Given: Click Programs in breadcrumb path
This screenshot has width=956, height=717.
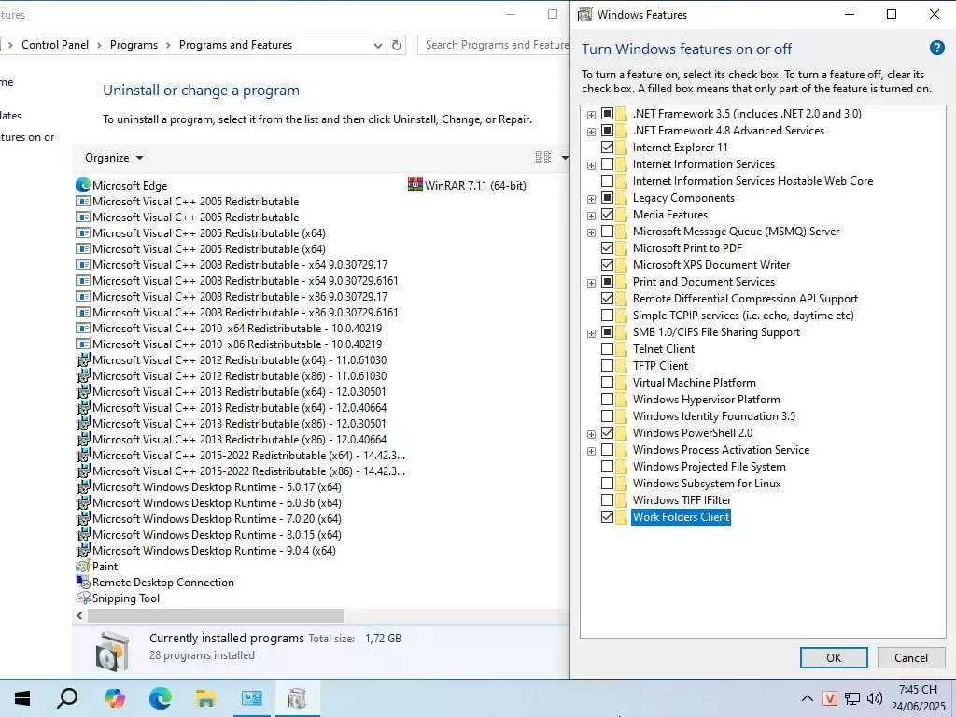Looking at the screenshot, I should 134,45.
